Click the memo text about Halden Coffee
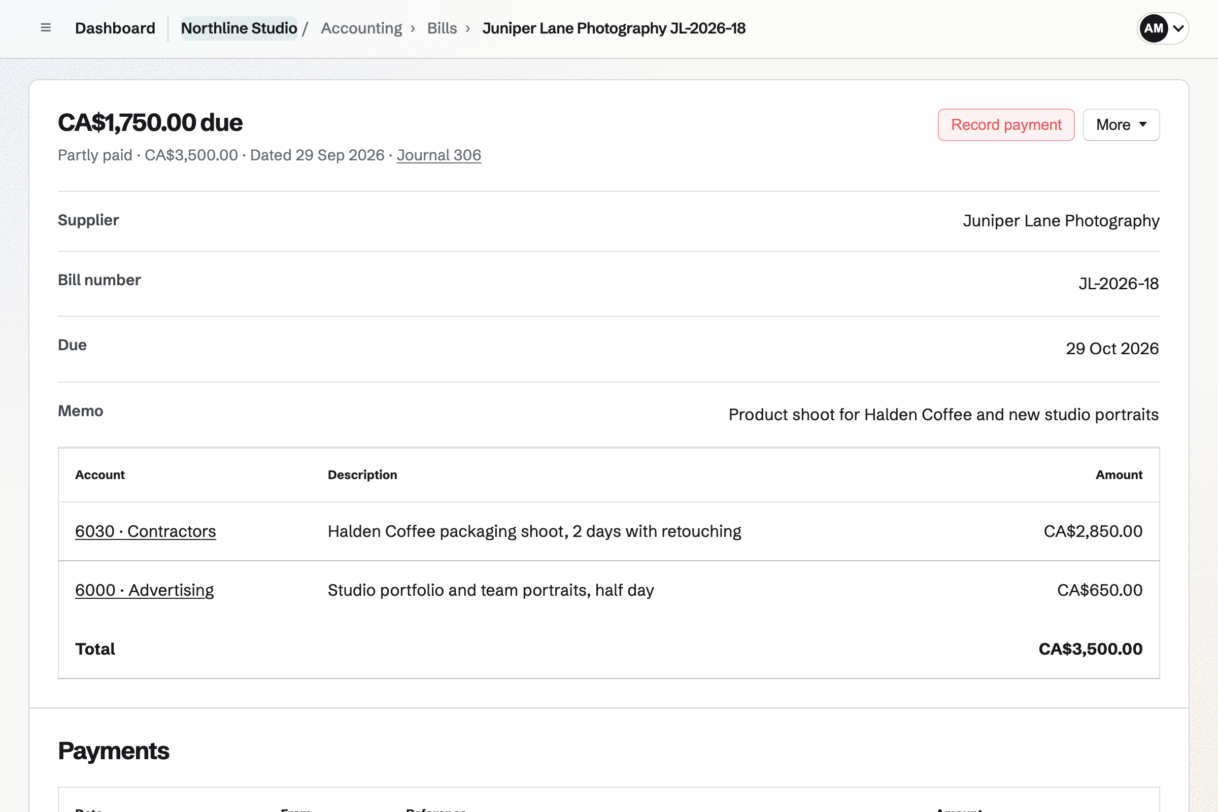The image size is (1218, 812). tap(943, 415)
